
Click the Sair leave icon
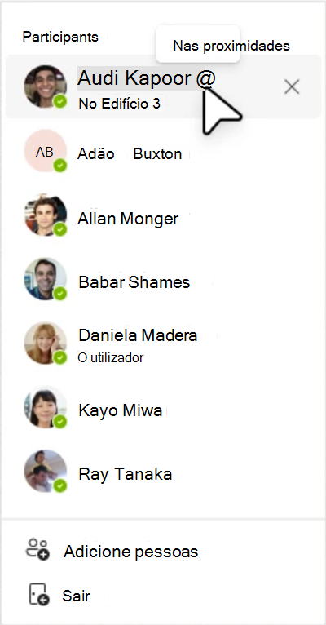point(39,595)
